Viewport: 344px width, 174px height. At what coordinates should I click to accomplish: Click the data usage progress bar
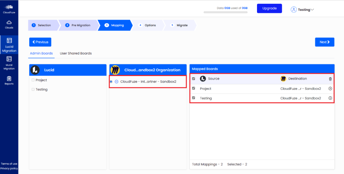[225, 12]
